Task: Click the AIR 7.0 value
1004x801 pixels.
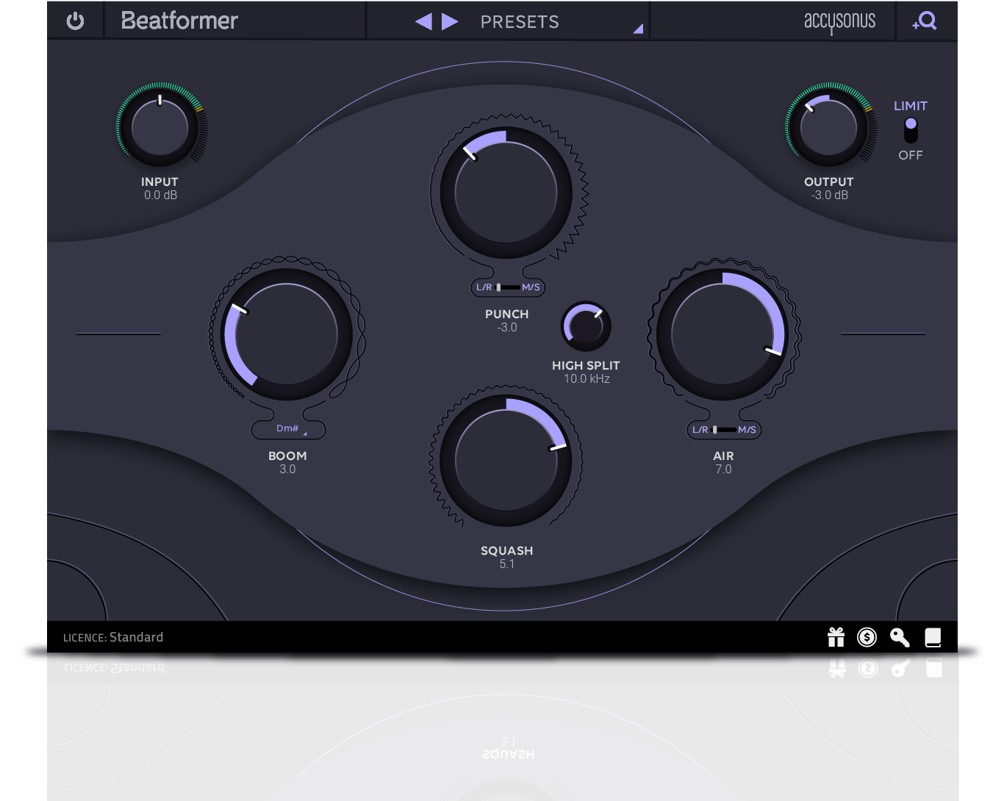Action: click(x=723, y=470)
